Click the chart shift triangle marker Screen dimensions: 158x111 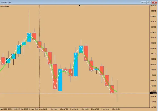click(79, 6)
